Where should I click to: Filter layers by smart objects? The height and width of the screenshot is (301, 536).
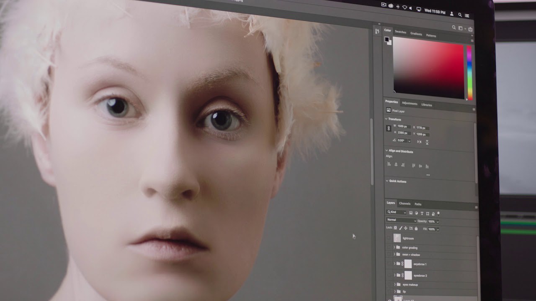pos(433,214)
